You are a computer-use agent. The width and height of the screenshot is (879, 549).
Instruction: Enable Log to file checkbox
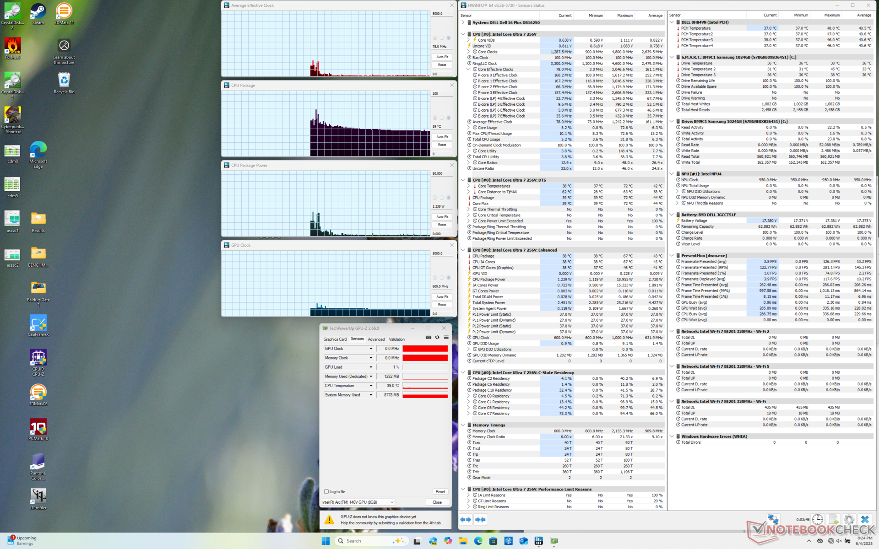[326, 491]
